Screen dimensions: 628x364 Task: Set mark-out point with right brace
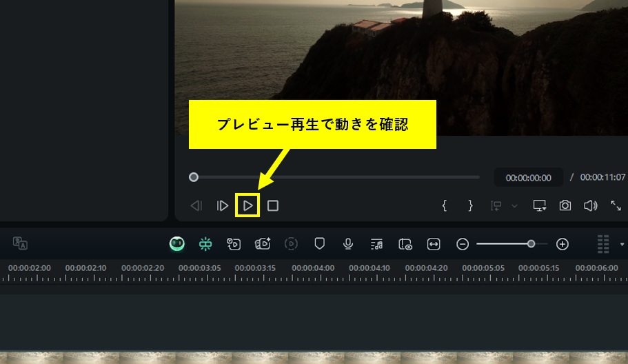coord(470,206)
